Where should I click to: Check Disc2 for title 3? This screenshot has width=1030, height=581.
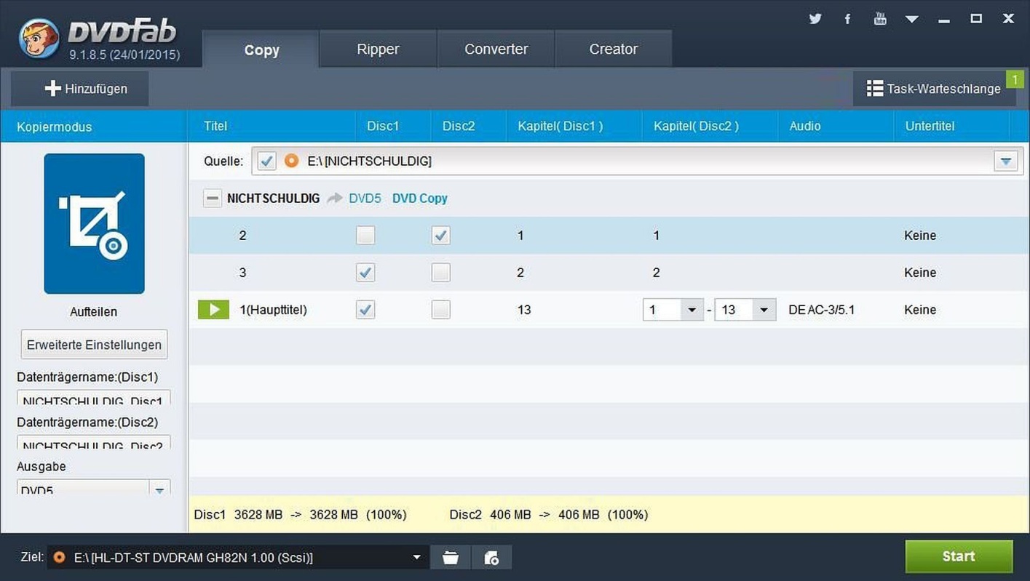[440, 272]
